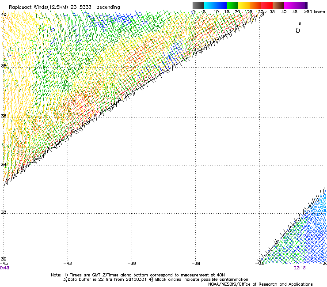Click the '15' legend scale label
The image size is (327, 287).
tap(227, 12)
